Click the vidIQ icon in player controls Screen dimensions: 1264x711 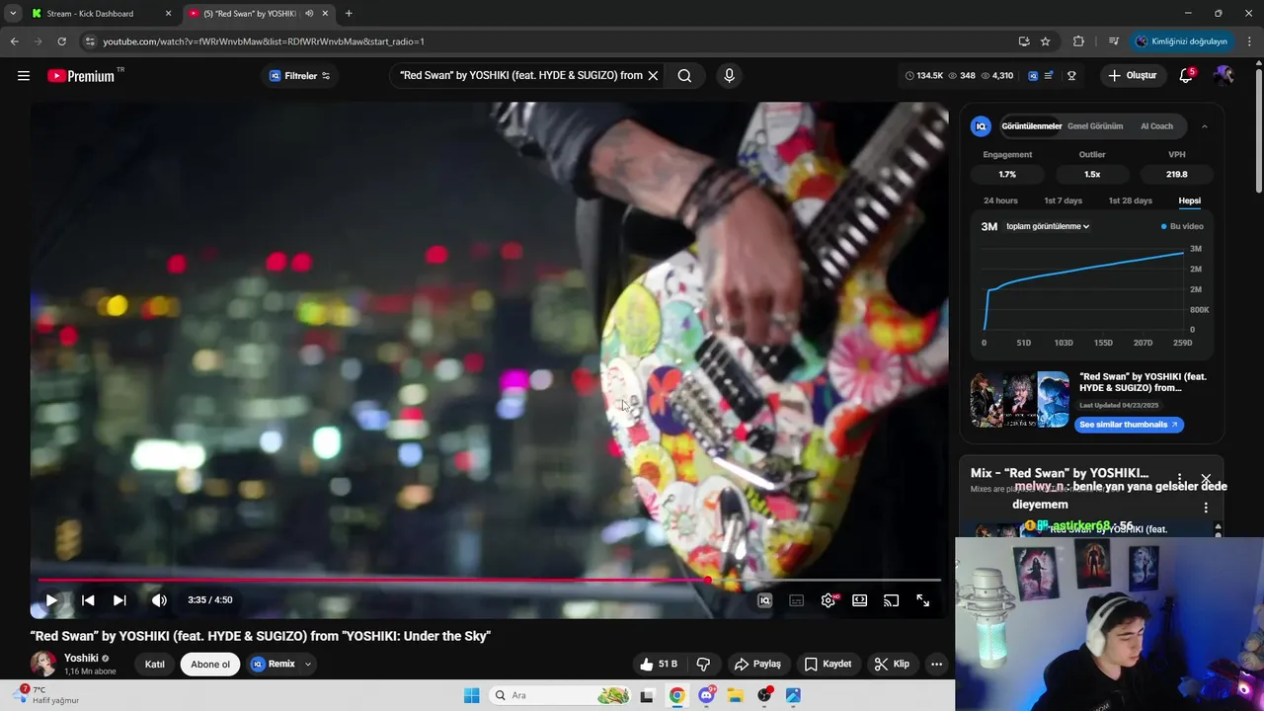764,600
